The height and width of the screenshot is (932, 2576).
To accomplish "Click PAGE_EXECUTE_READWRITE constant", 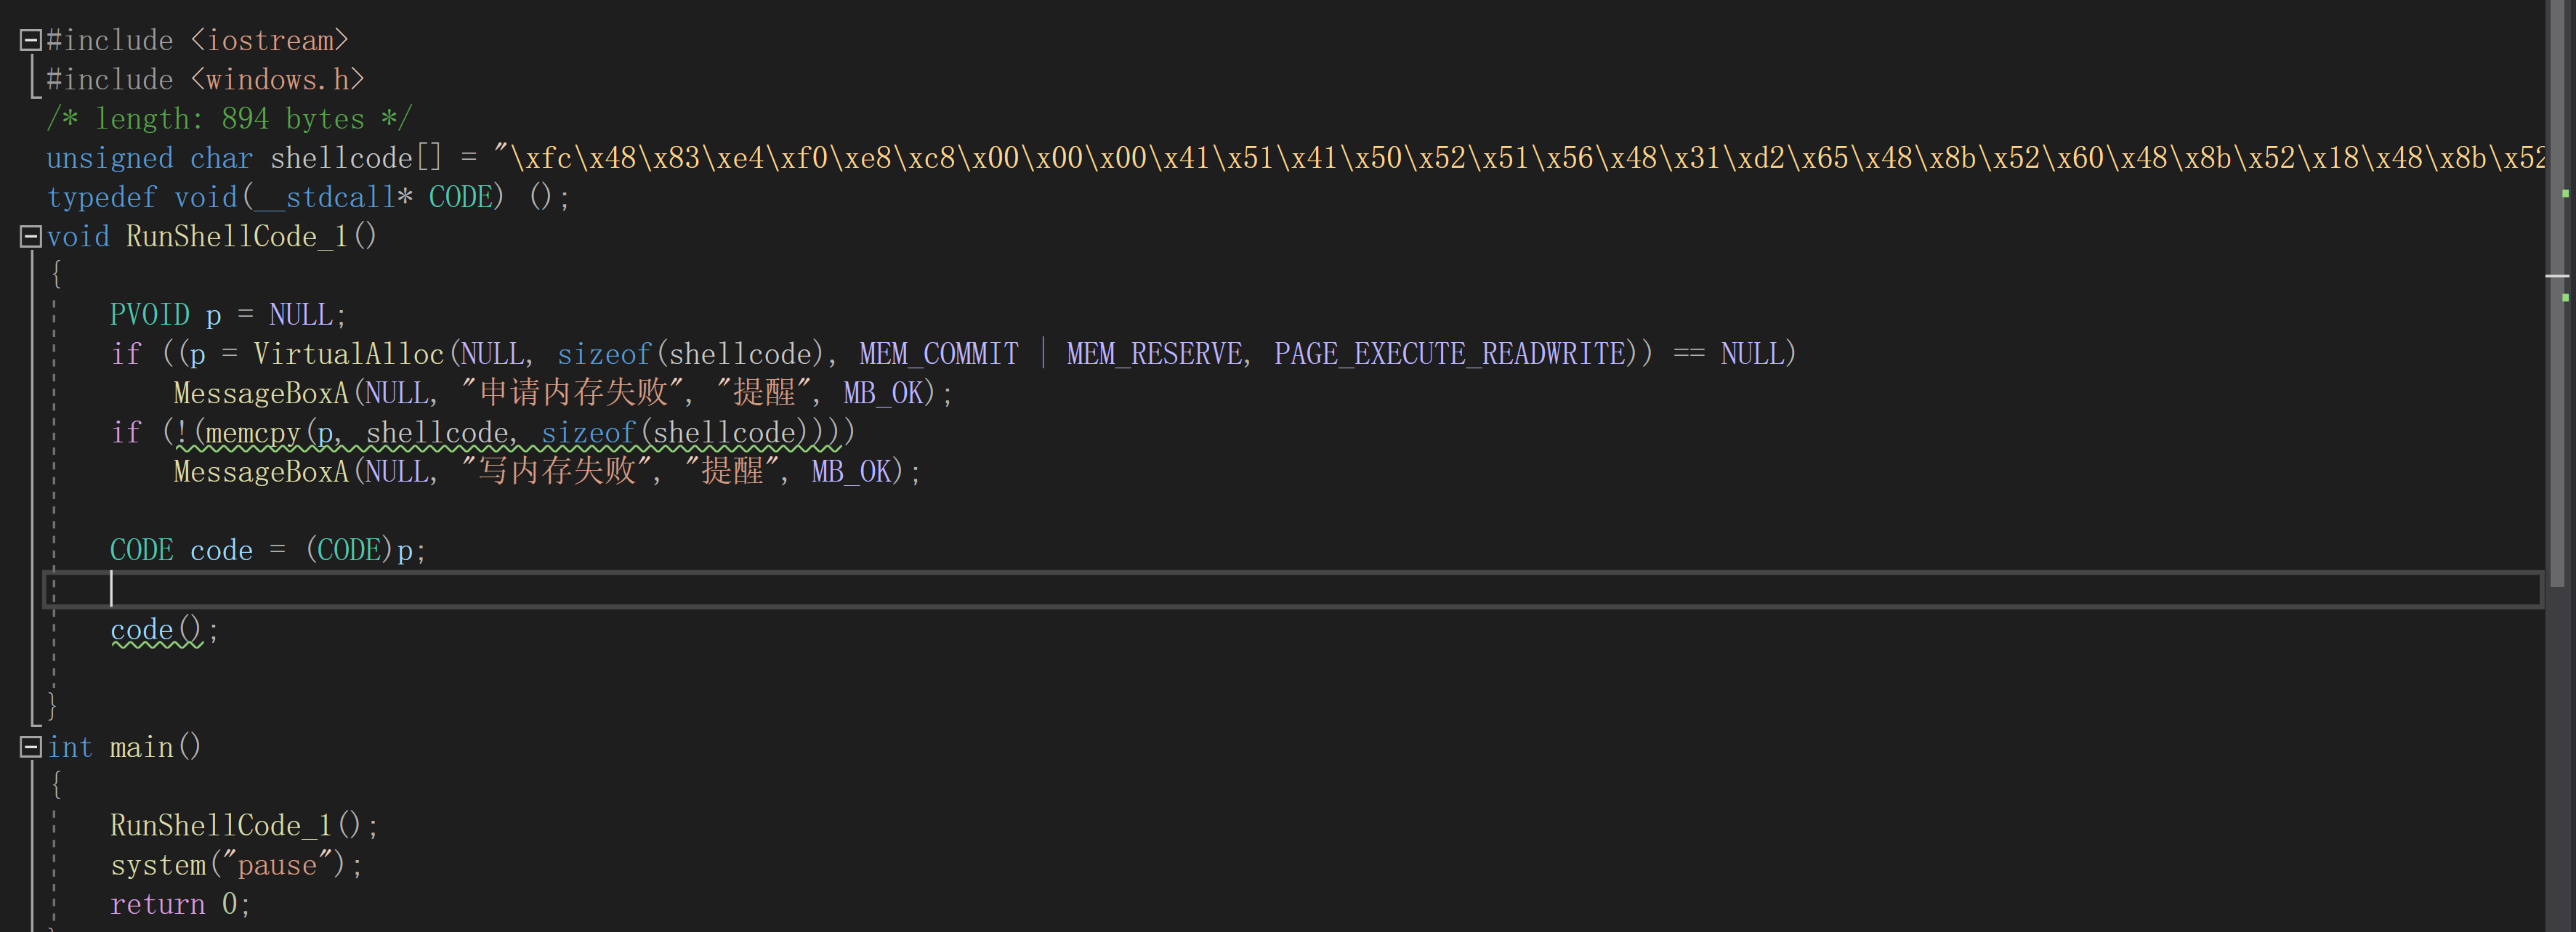I will point(1449,354).
